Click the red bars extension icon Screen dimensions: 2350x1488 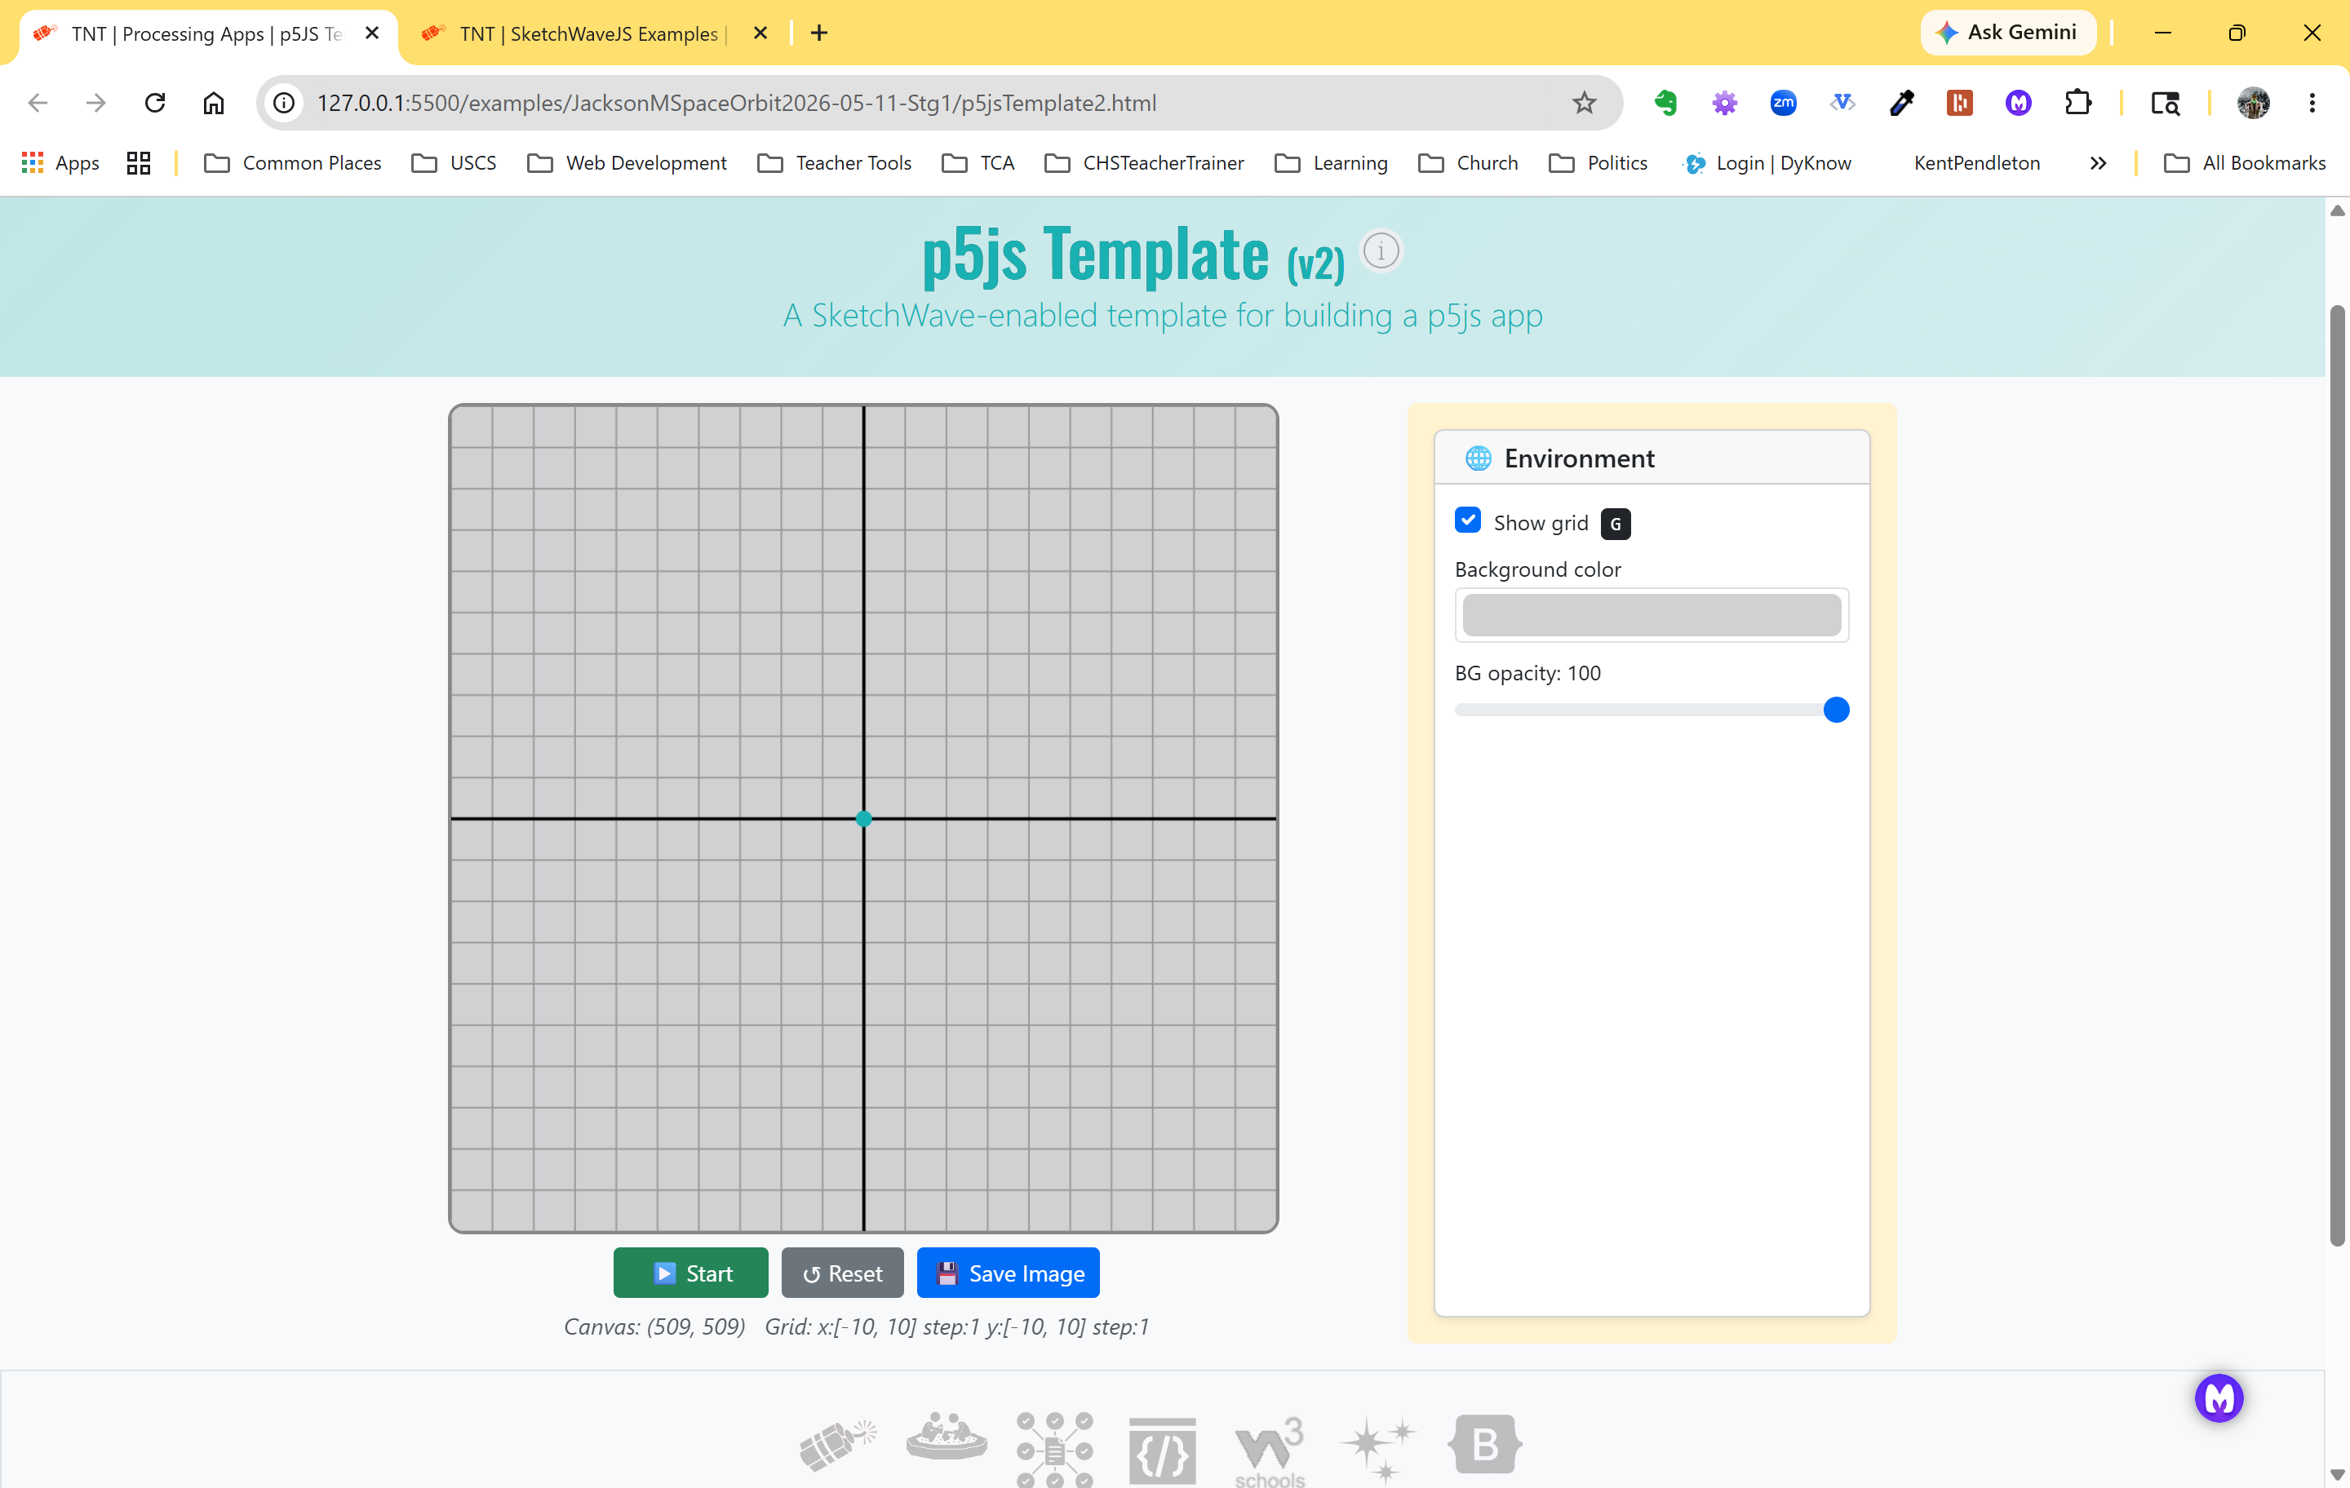tap(1960, 103)
